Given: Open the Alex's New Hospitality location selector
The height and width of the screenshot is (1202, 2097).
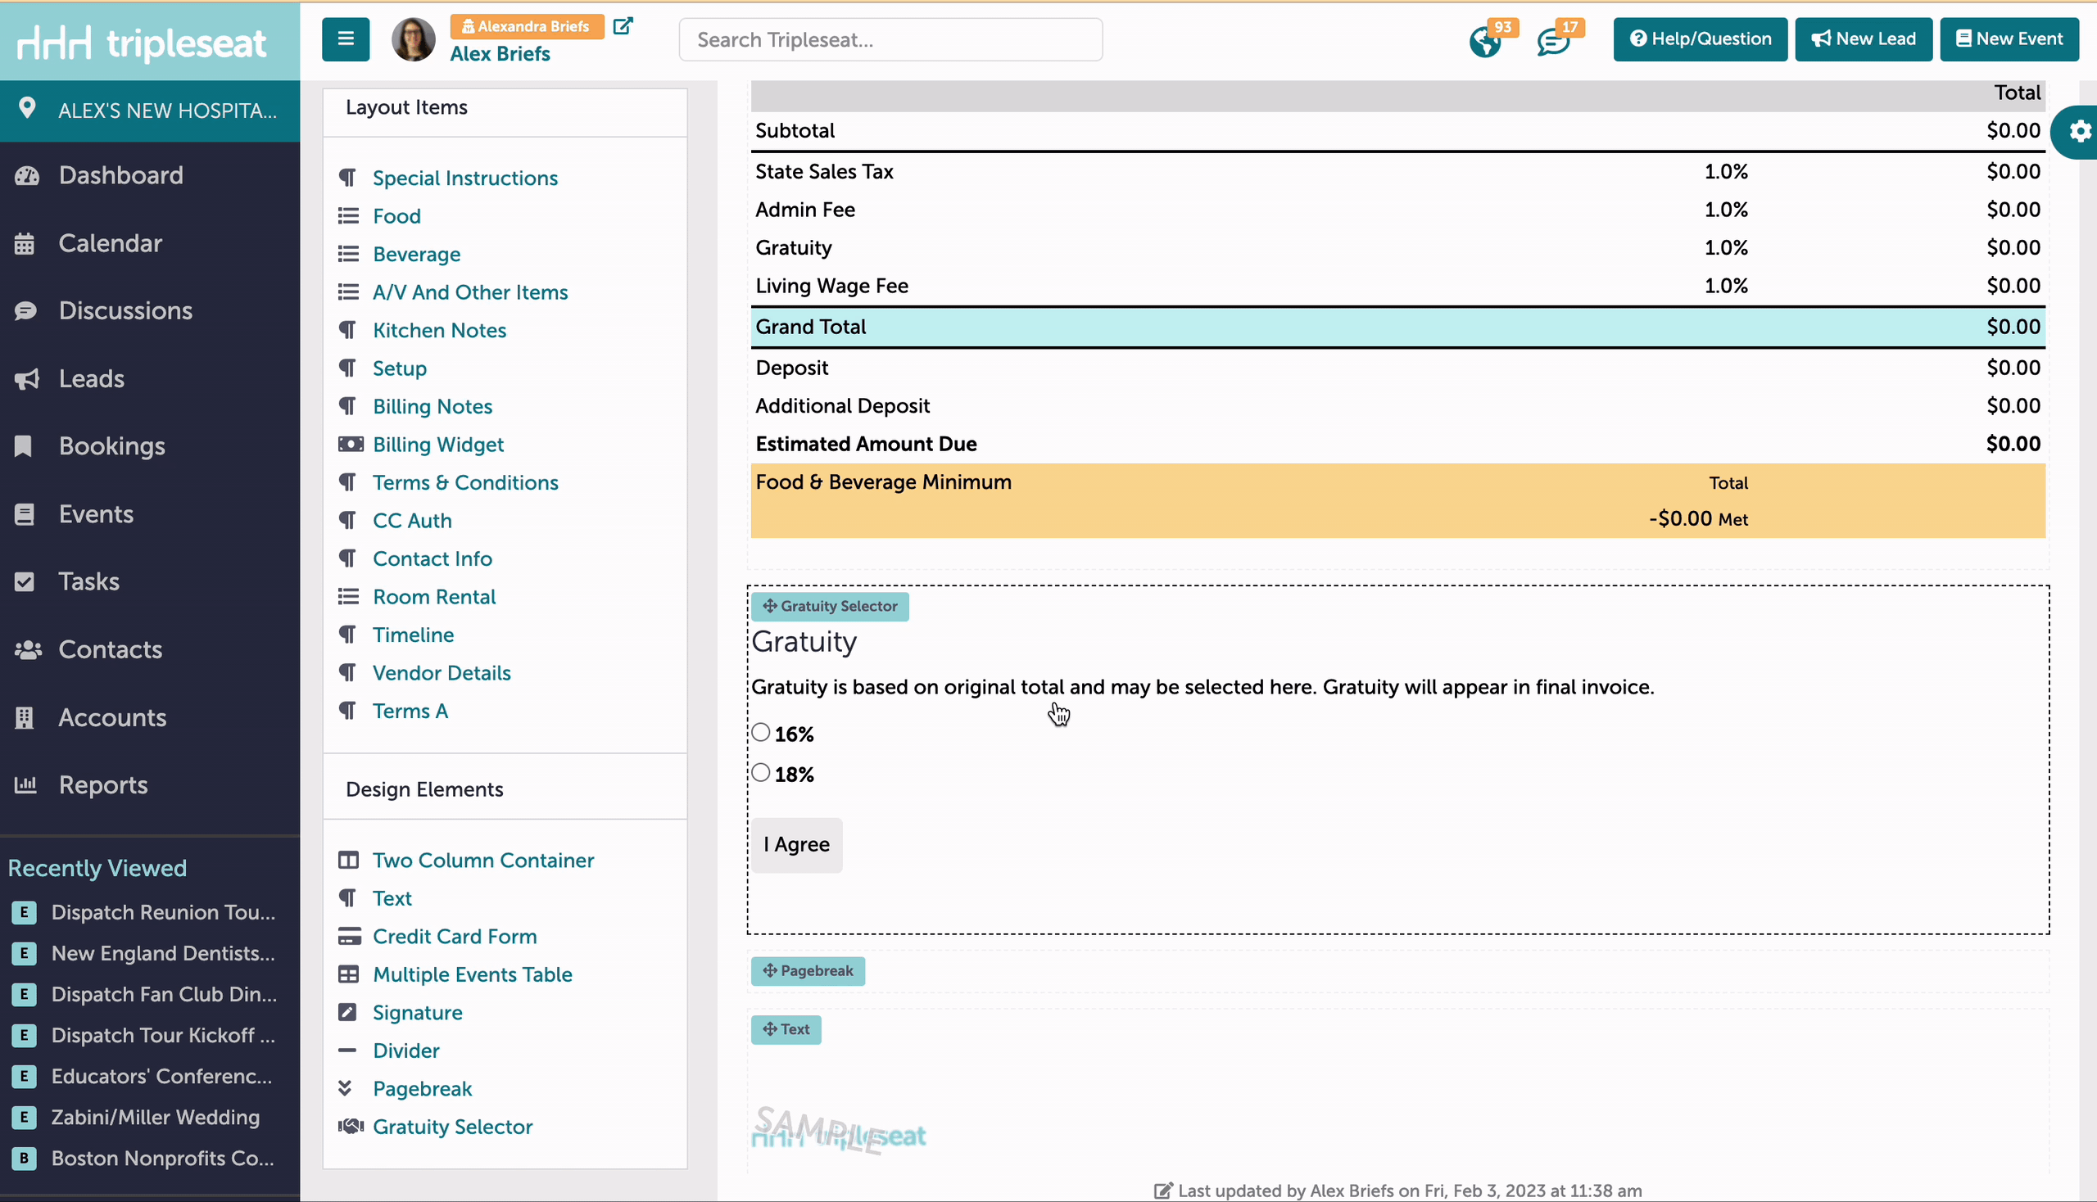Looking at the screenshot, I should tap(149, 111).
